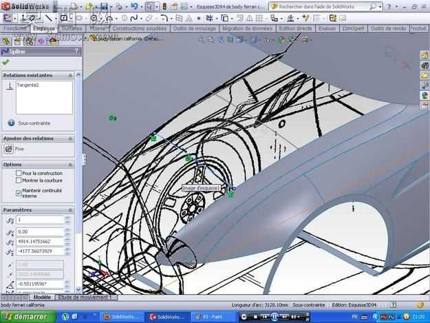430x323 pixels.
Task: Select the Rectangle sketch tool
Action: (x=63, y=18)
